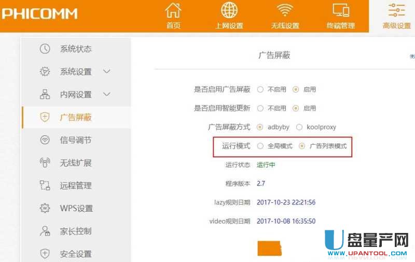The width and height of the screenshot is (415, 262).
Task: Choose koolproxy as 广告屏蔽方式
Action: click(x=299, y=127)
